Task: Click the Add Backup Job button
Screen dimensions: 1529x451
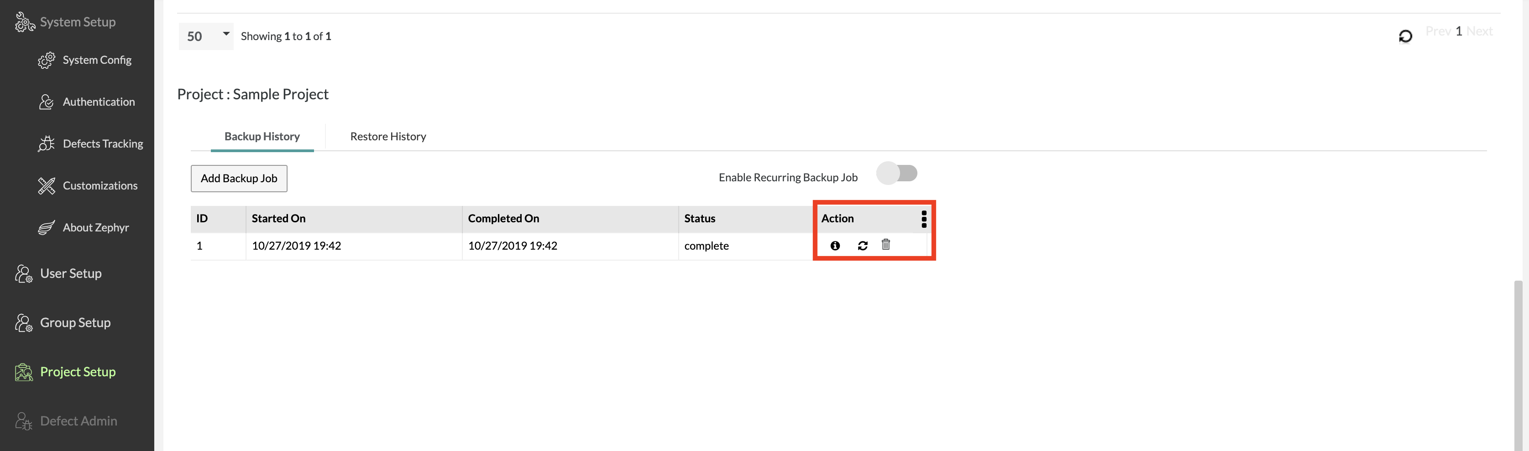Action: pos(239,179)
